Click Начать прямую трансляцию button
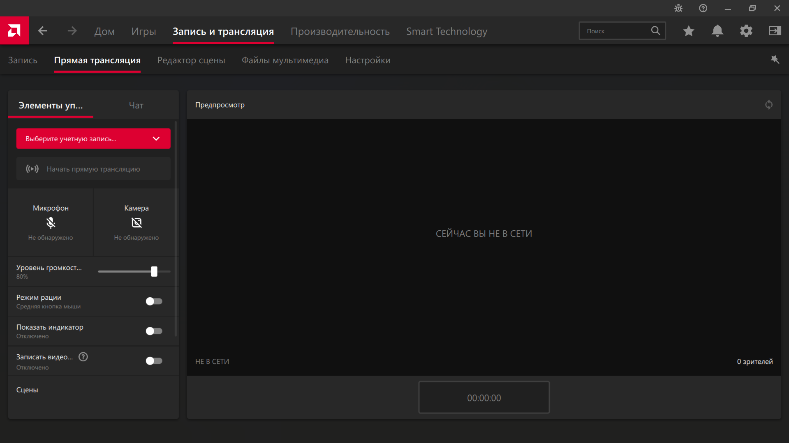Image resolution: width=789 pixels, height=443 pixels. point(93,169)
